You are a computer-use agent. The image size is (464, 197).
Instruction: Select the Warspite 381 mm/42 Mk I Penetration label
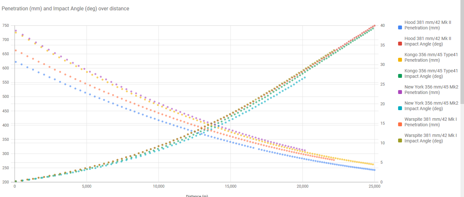click(x=430, y=122)
